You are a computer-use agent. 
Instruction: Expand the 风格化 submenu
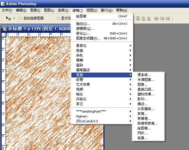(x=102, y=99)
